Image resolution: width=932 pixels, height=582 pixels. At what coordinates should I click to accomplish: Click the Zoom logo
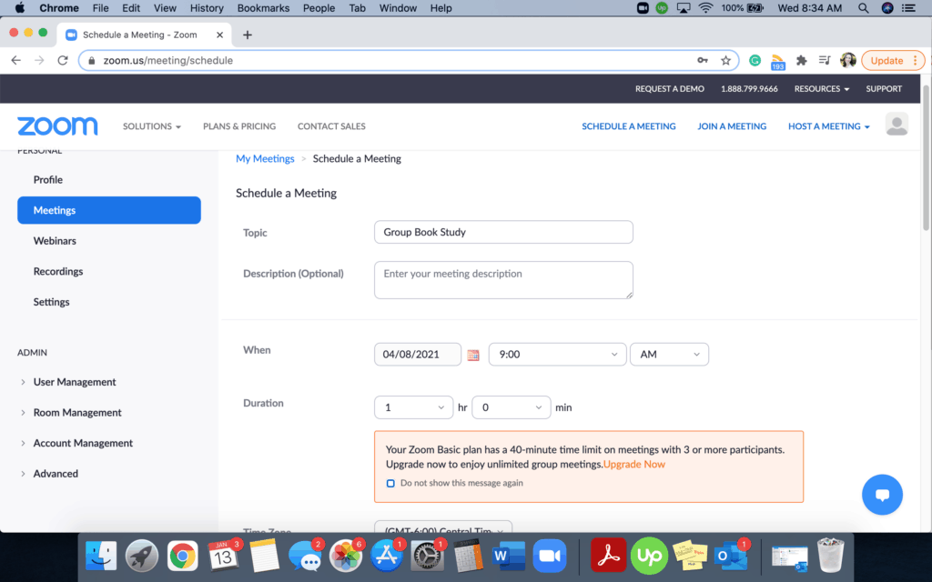[57, 126]
